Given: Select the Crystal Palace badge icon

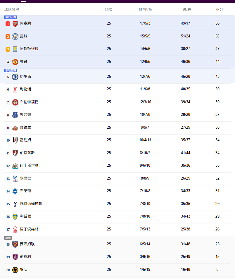Looking at the screenshot, I should [x=15, y=179].
